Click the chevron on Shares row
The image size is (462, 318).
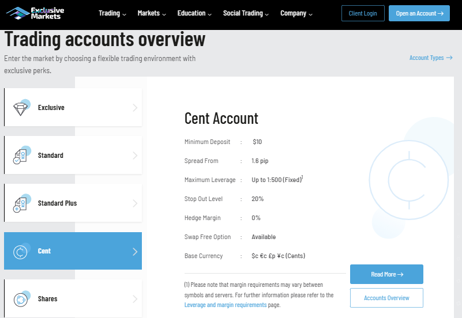click(x=135, y=299)
